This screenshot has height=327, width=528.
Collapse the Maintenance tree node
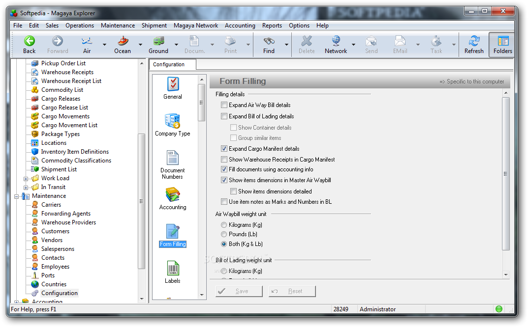point(16,196)
